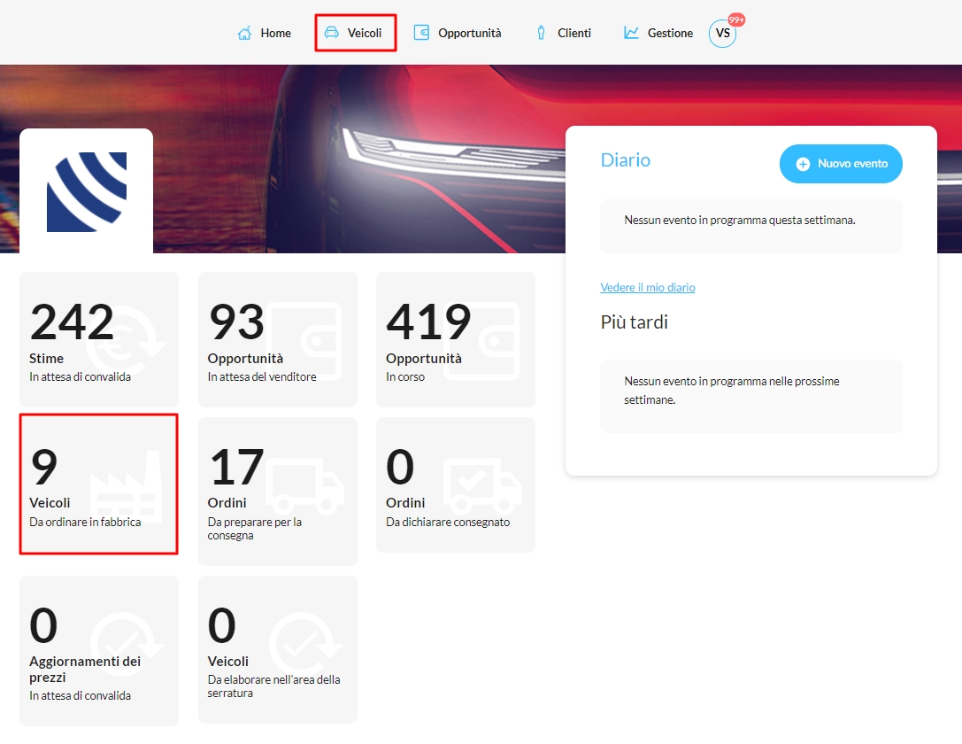
Task: Open 17 Ordini da preparare card
Action: click(277, 491)
